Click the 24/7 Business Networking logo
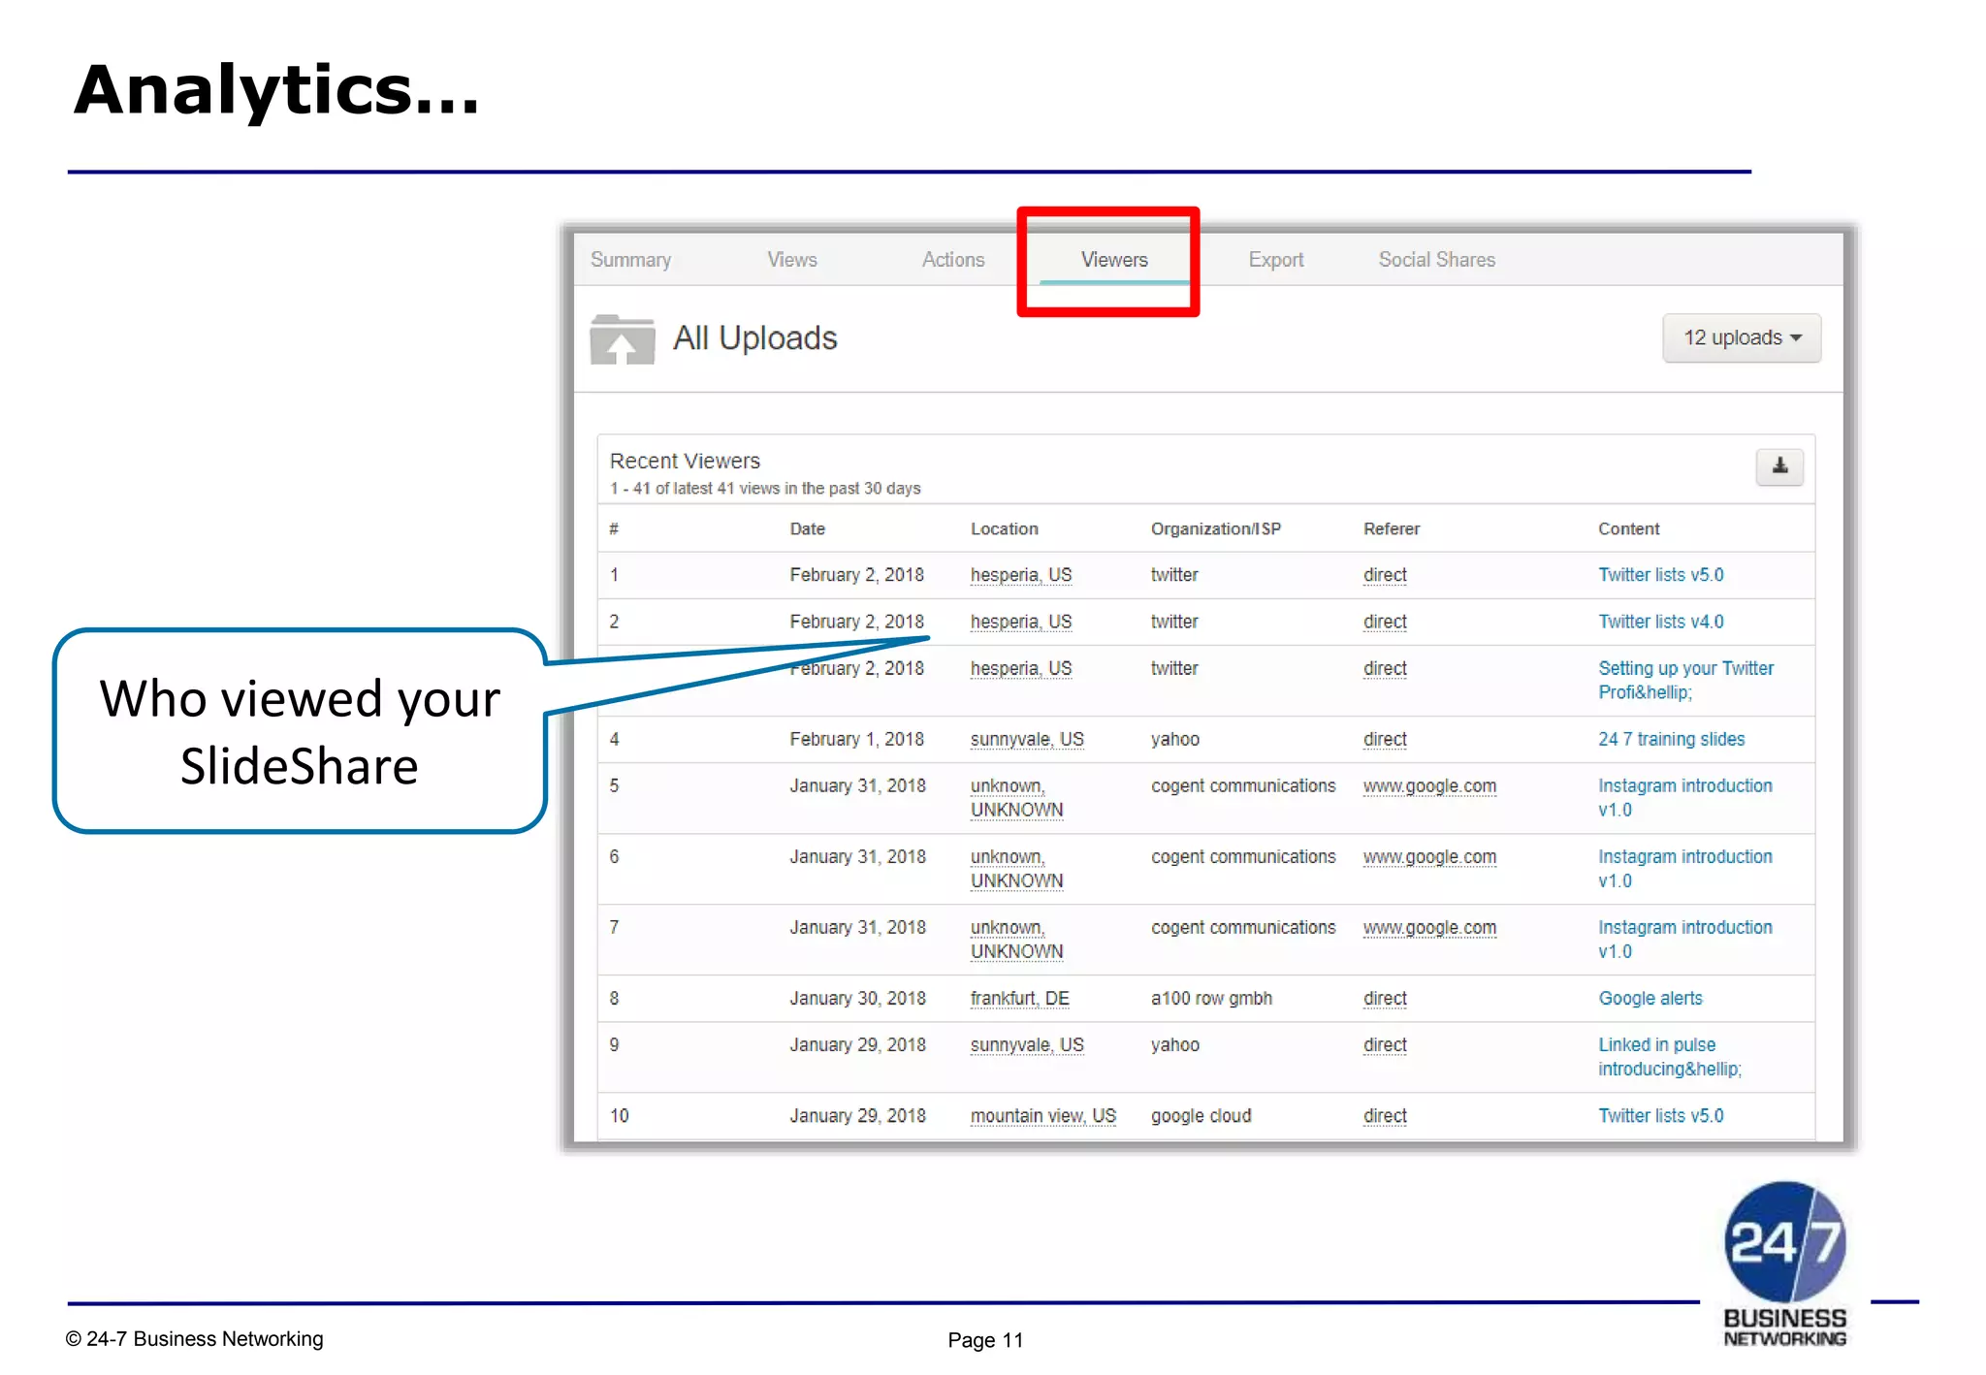1986x1375 pixels. coord(1784,1262)
